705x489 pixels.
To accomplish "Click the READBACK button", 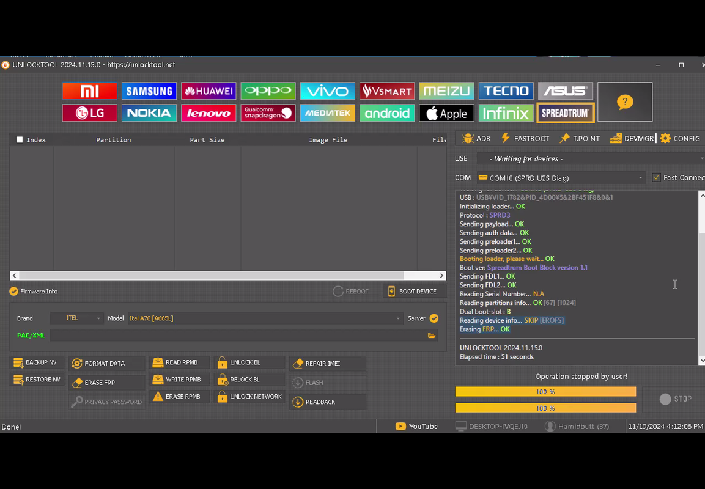I will coord(328,402).
